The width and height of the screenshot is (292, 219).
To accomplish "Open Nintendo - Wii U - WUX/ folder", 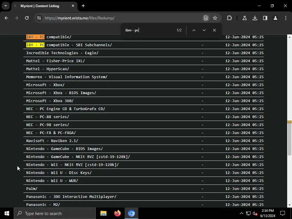I will tap(52, 181).
